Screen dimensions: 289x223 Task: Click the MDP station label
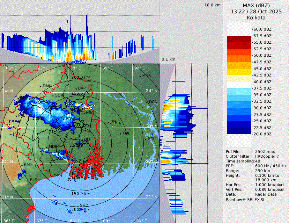pyautogui.click(x=53, y=147)
